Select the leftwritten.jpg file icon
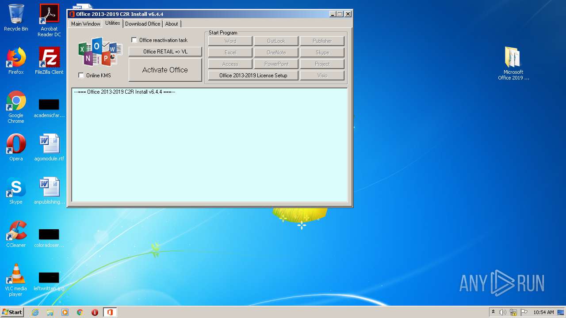566x318 pixels. (x=49, y=282)
